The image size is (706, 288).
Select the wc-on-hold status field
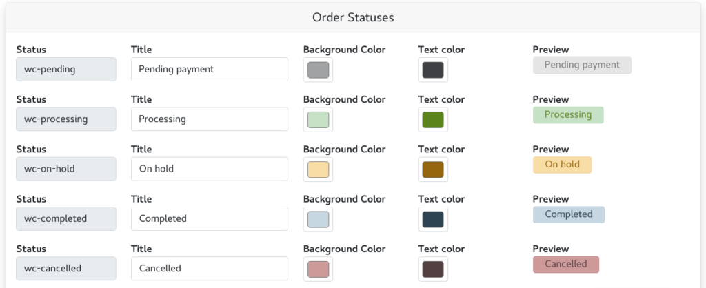tap(66, 169)
